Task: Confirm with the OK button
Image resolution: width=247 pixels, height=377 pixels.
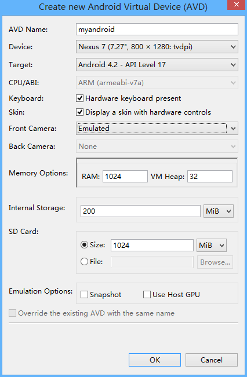Action: (x=155, y=360)
